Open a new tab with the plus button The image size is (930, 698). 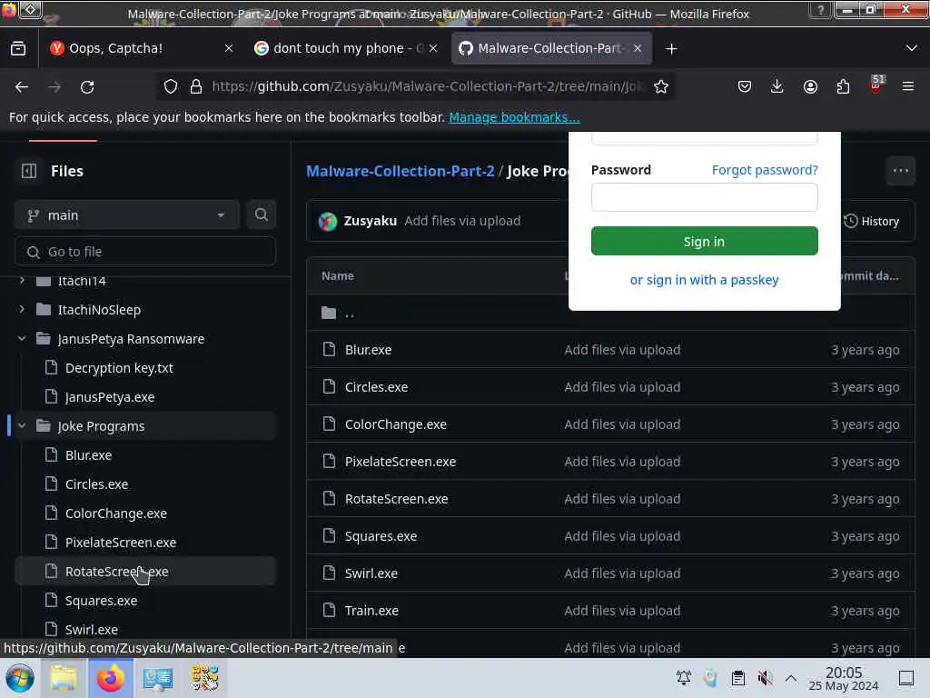pyautogui.click(x=671, y=49)
